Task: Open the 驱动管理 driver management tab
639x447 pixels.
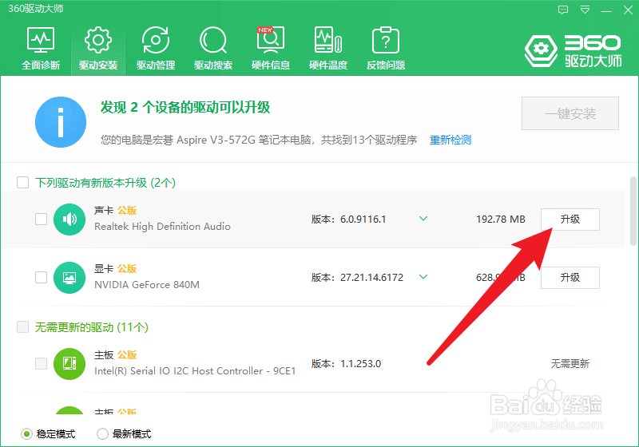Action: point(156,49)
